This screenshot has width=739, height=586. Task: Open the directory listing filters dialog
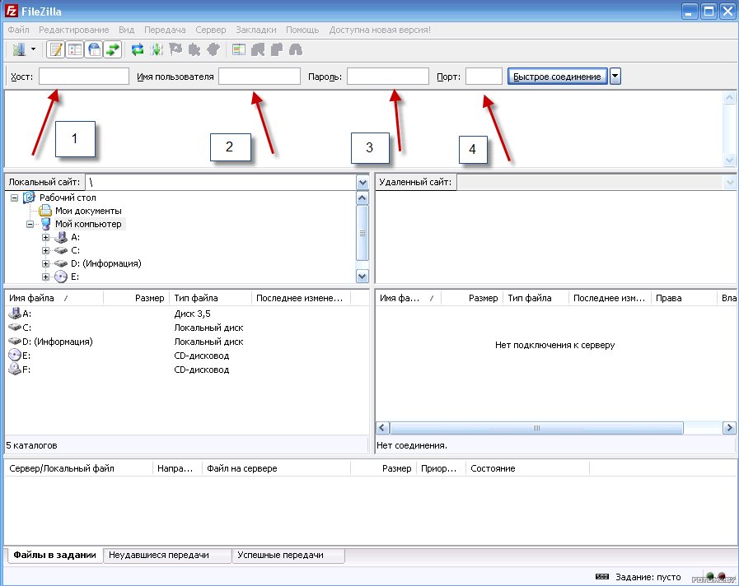click(x=239, y=49)
